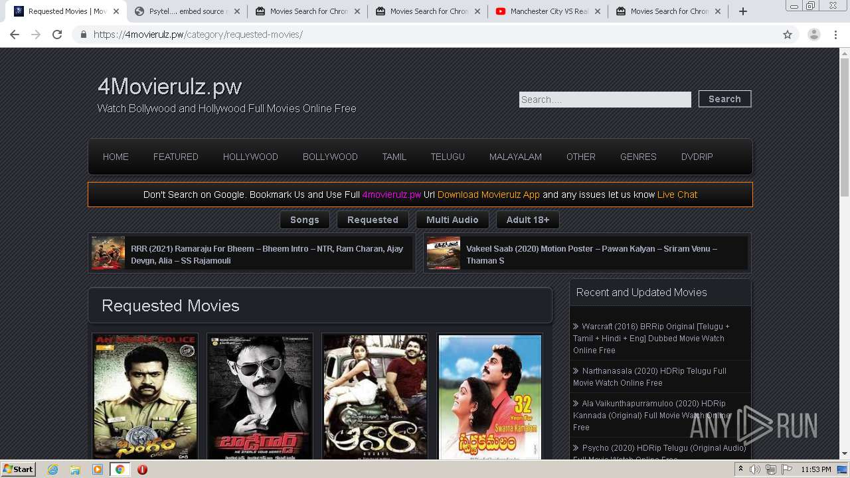Click the Adult 18+ button

[x=528, y=220]
